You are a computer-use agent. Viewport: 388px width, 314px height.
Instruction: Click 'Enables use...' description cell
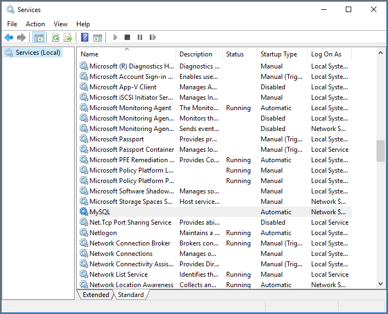coord(199,77)
